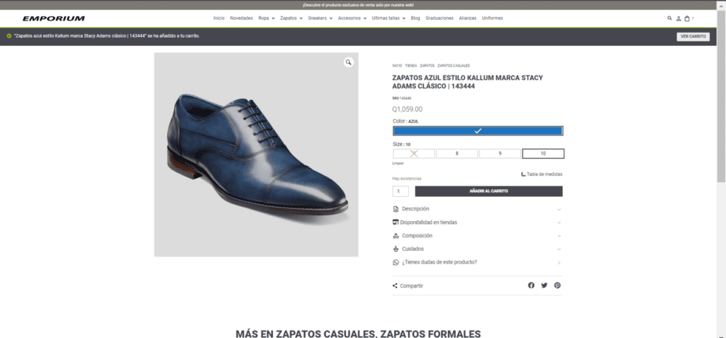Expand Disponibilidad en tiendas section
The height and width of the screenshot is (338, 726).
coord(477,222)
